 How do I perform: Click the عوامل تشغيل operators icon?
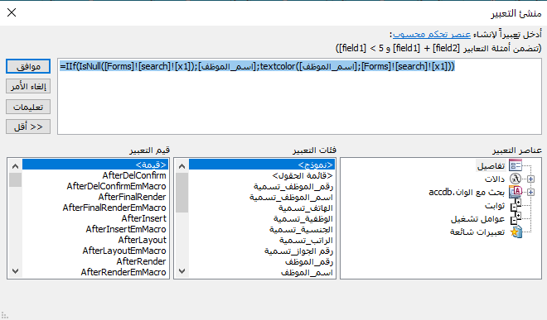[x=516, y=218]
